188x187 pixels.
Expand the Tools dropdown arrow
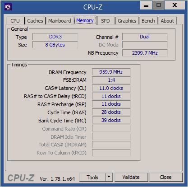click(109, 177)
